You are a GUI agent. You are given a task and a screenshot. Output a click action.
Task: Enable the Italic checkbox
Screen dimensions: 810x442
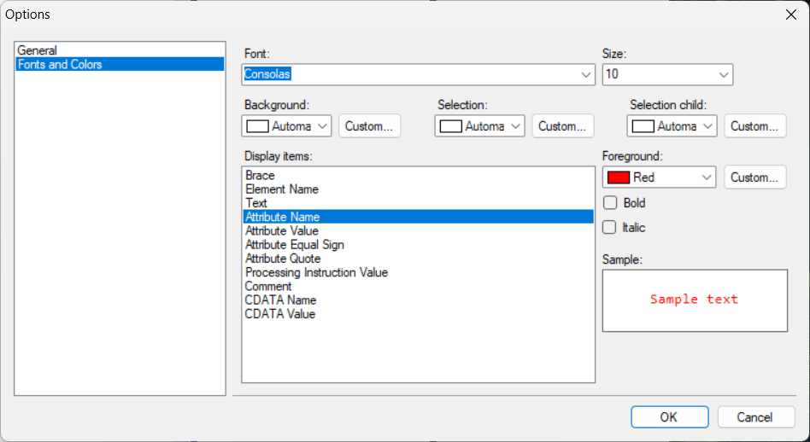pos(609,228)
